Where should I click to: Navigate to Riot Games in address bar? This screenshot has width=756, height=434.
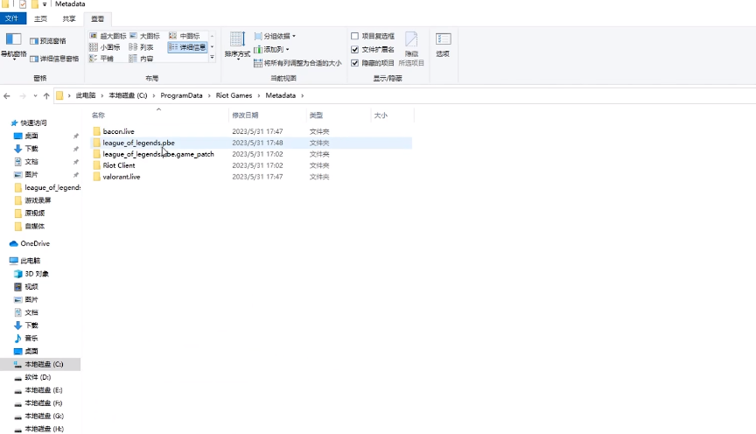(x=234, y=95)
